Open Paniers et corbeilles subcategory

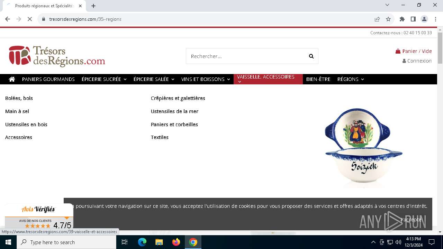[174, 124]
